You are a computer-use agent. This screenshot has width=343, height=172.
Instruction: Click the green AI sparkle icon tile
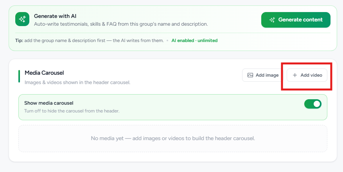point(22,19)
